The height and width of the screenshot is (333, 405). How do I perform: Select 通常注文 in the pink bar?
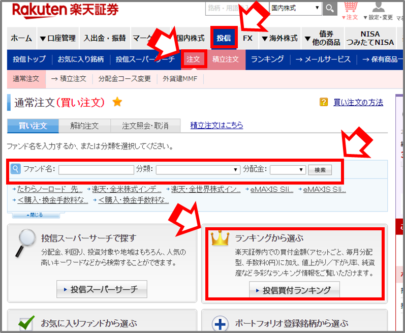tap(26, 79)
